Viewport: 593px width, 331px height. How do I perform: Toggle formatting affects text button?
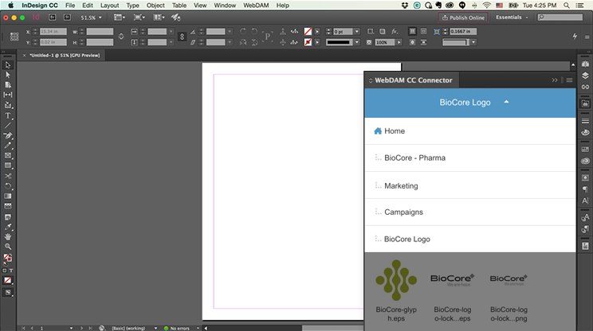pyautogui.click(x=11, y=271)
